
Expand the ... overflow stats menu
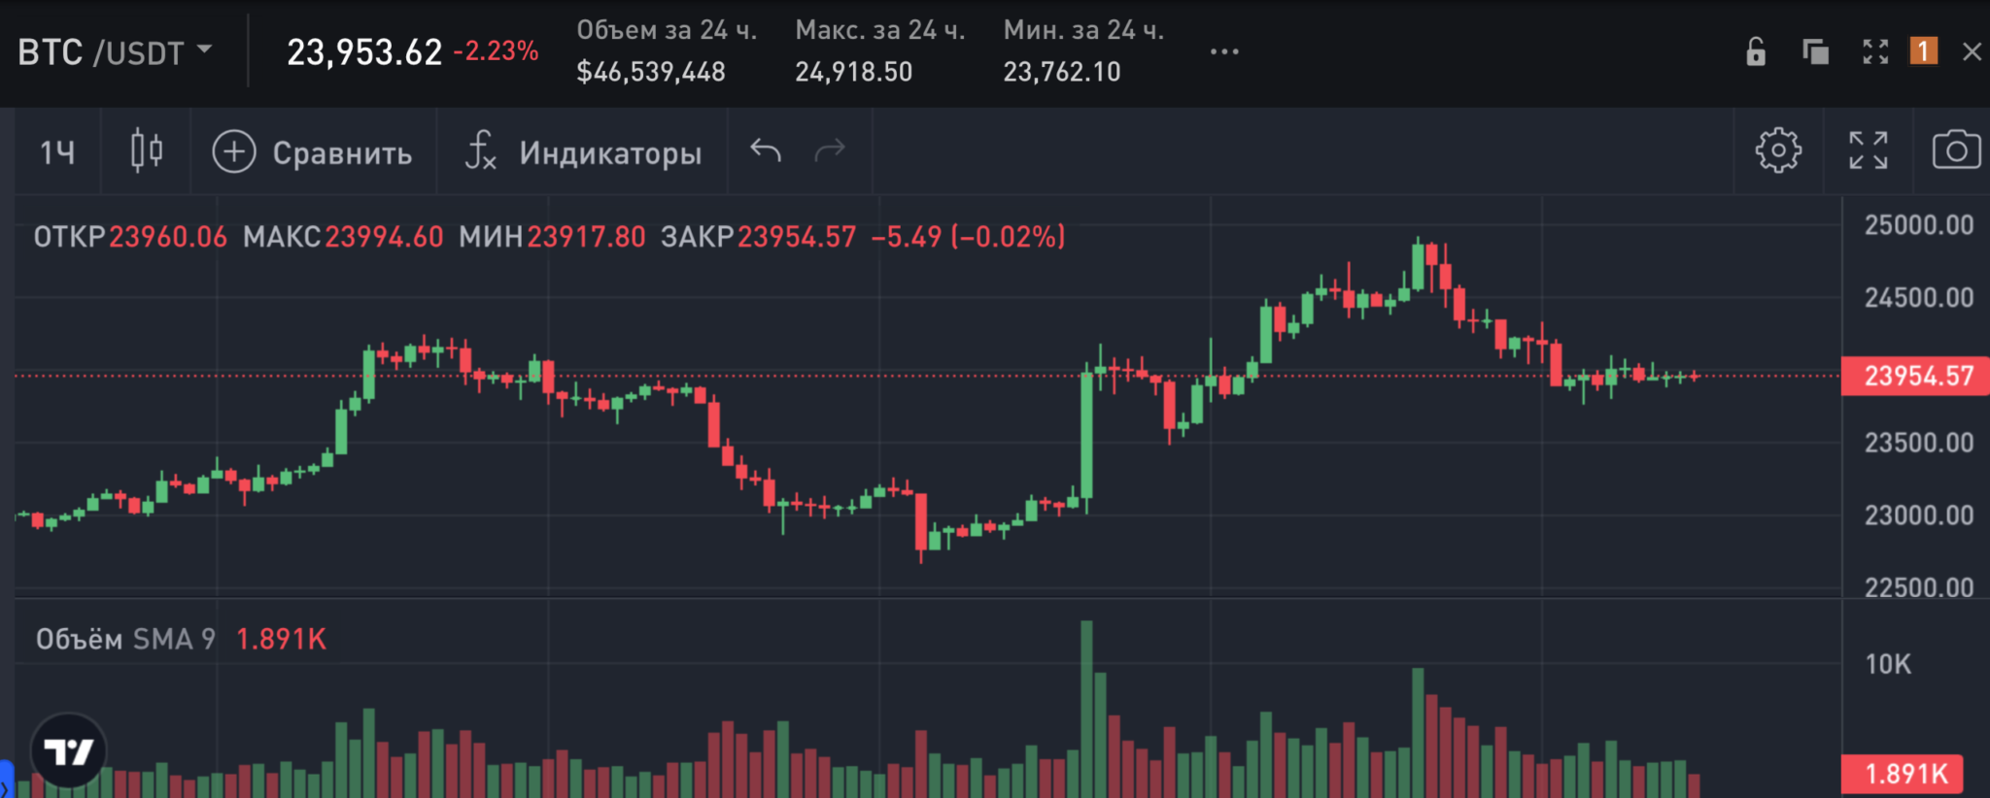1223,52
